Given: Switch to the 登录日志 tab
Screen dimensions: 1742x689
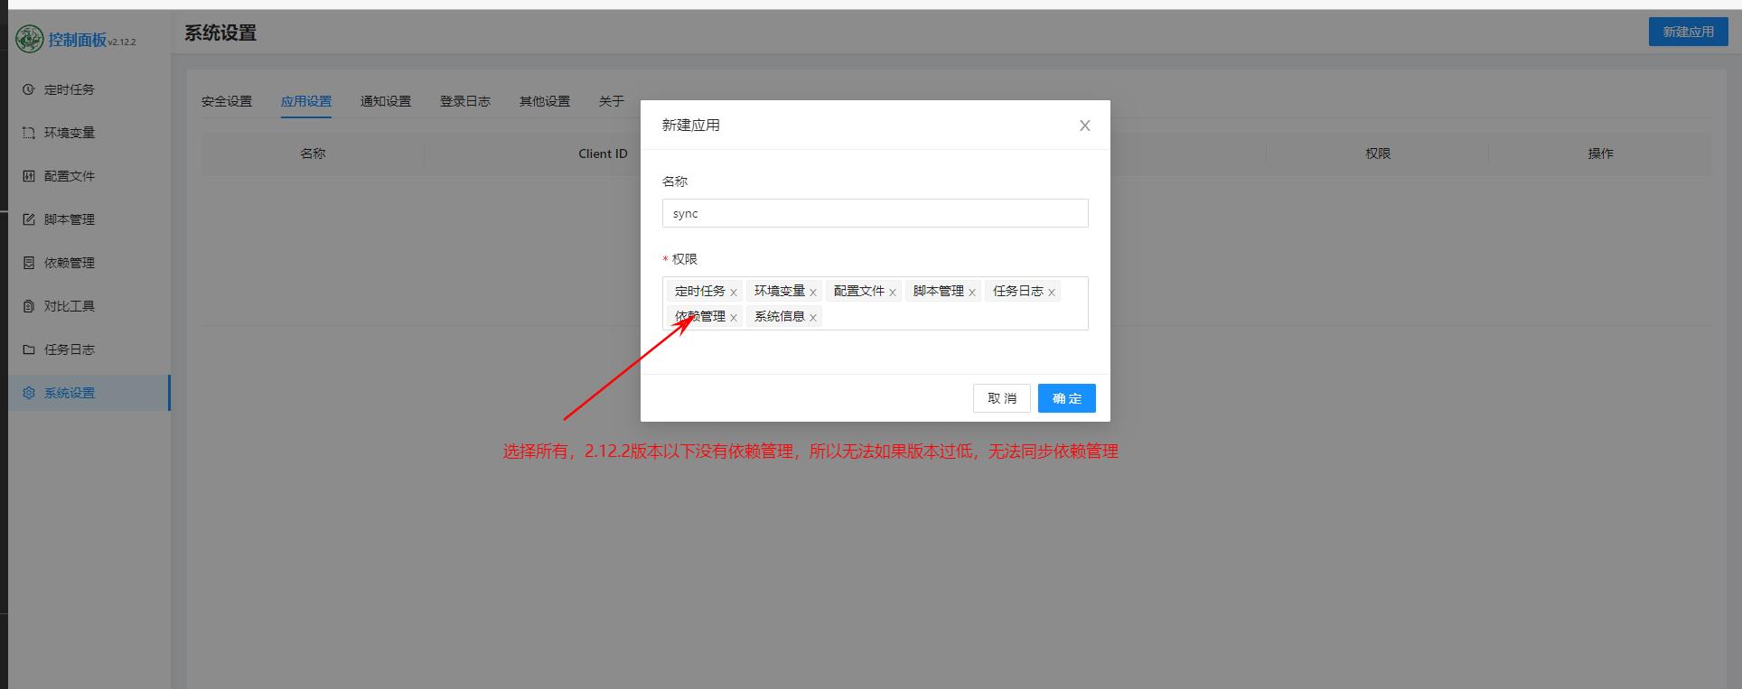Looking at the screenshot, I should 465,101.
